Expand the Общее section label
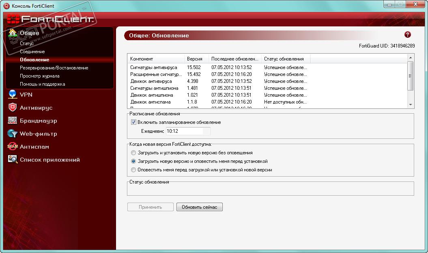Image resolution: width=428 pixels, height=253 pixels. (x=30, y=33)
